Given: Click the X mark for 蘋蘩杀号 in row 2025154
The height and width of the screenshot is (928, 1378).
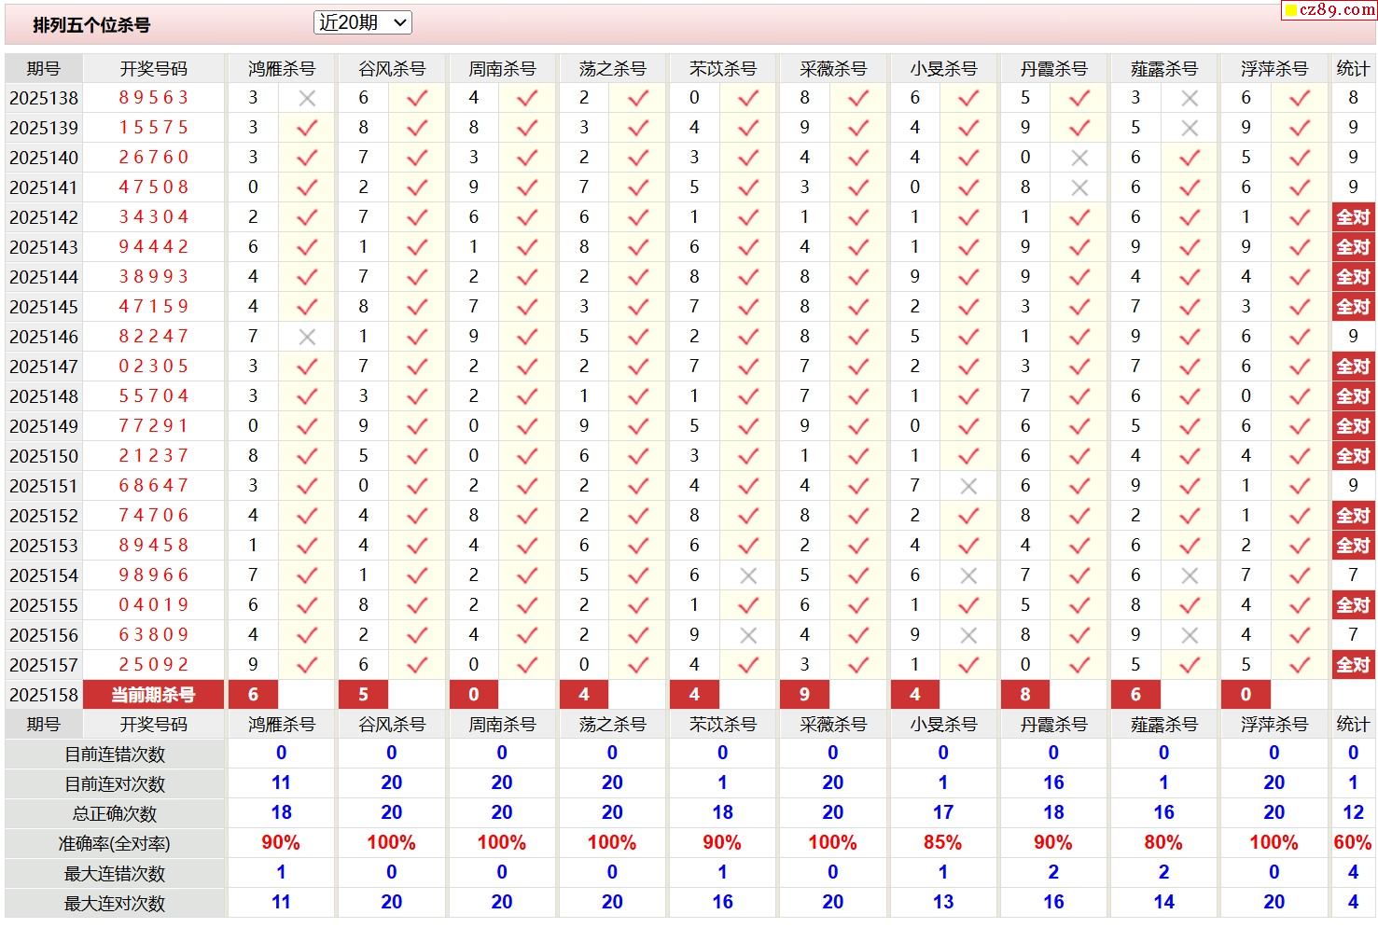Looking at the screenshot, I should coord(1190,575).
